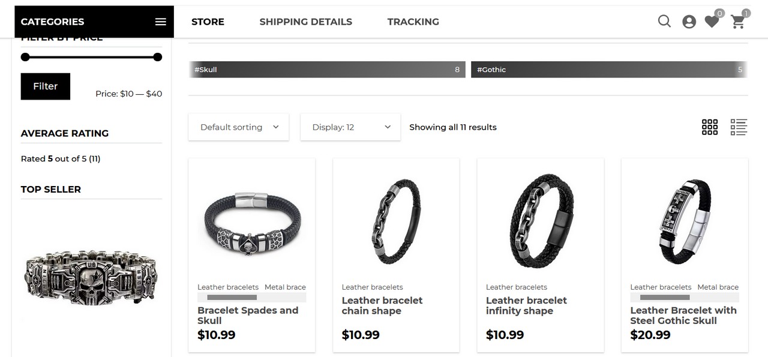The width and height of the screenshot is (768, 357).
Task: Open the Leather bracelet chain shape title
Action: 382,305
